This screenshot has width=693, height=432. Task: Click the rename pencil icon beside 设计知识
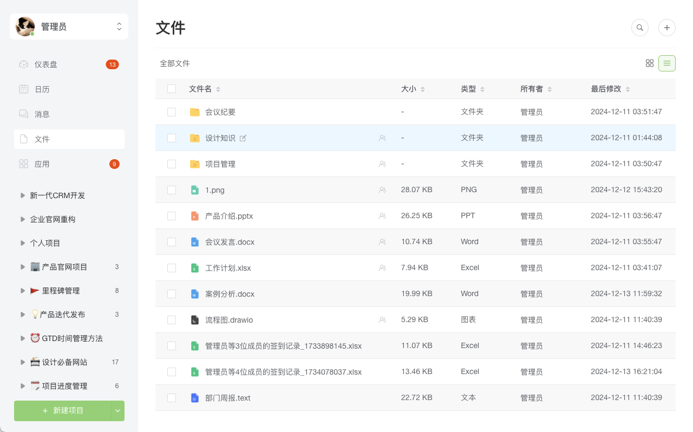click(243, 138)
